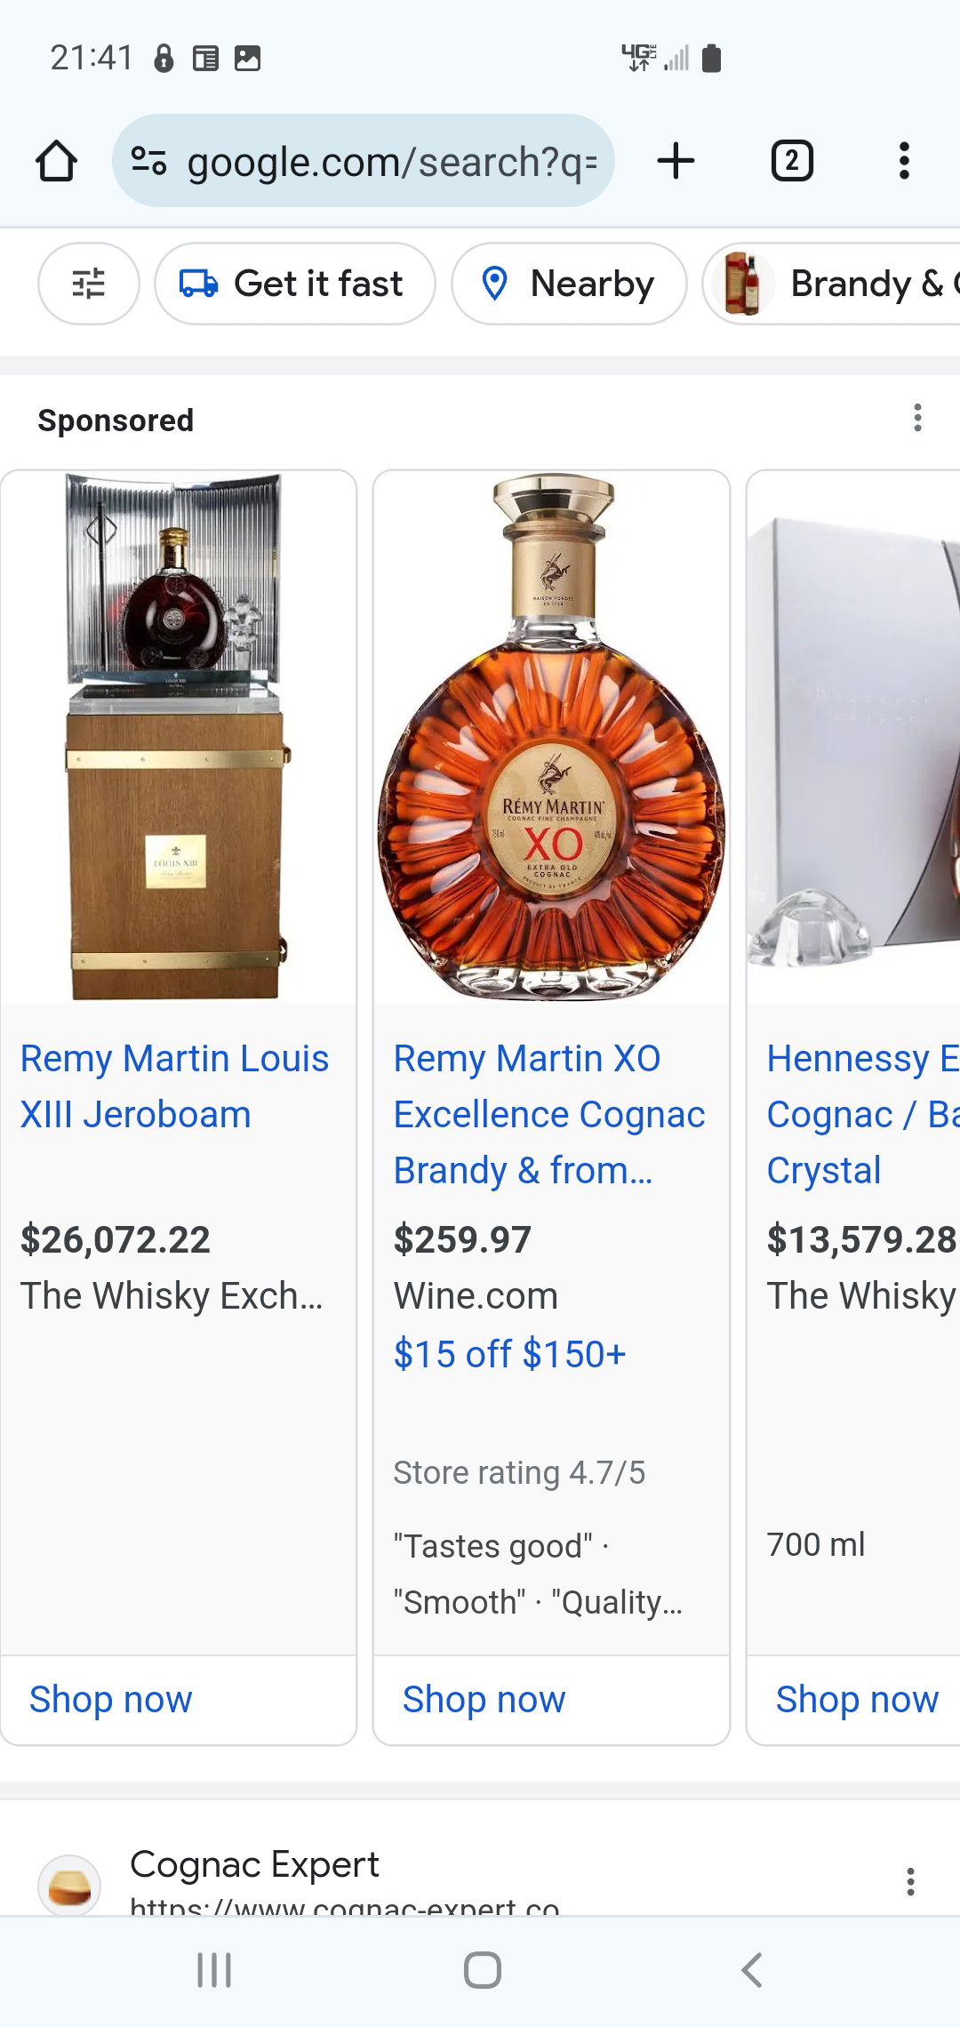
Task: Open Chrome three-dot overflow menu
Action: 904,161
